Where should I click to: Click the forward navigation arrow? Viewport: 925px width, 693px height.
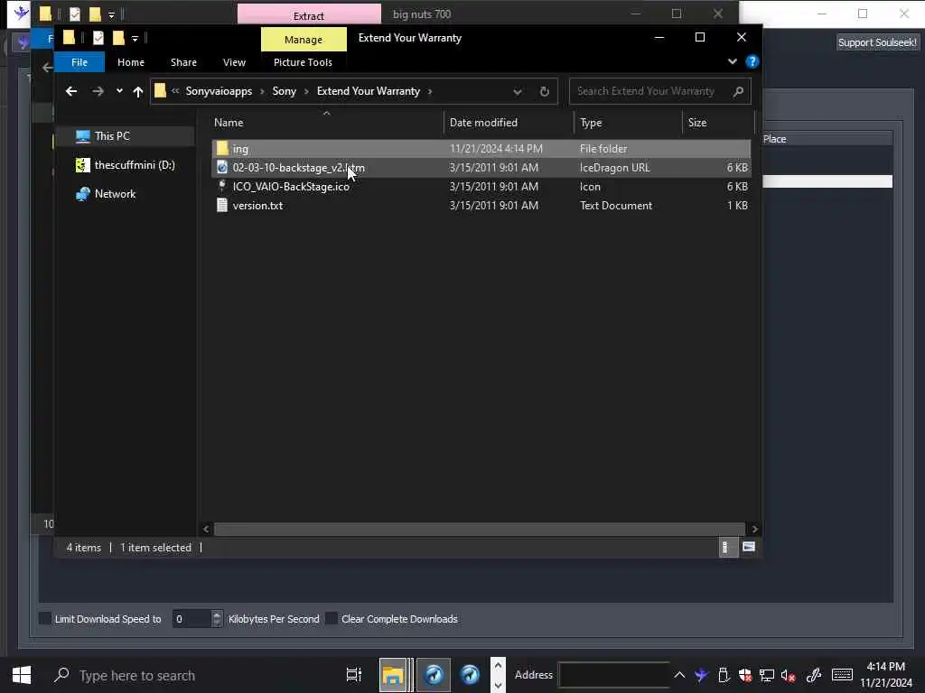coord(98,91)
